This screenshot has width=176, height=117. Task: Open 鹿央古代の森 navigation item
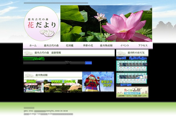click(x=51, y=45)
